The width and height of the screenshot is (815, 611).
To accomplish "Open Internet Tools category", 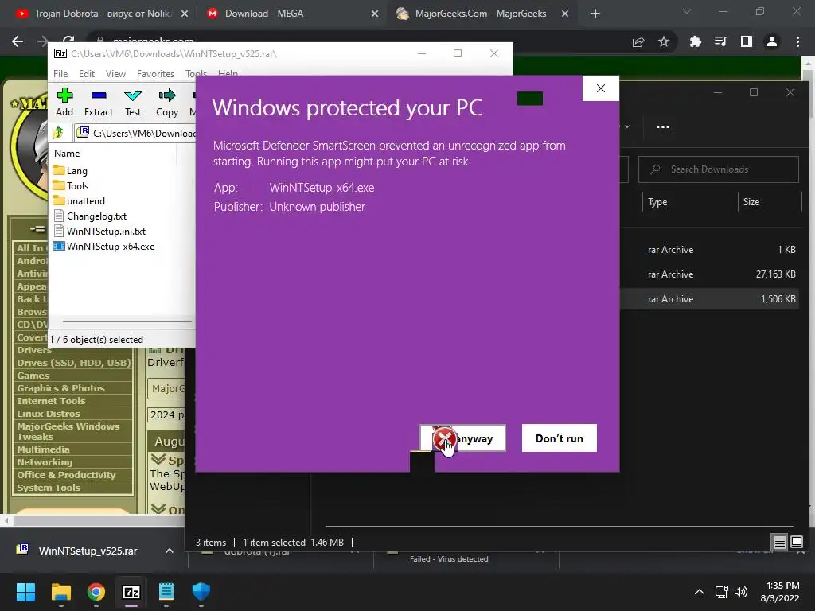I will click(x=51, y=401).
